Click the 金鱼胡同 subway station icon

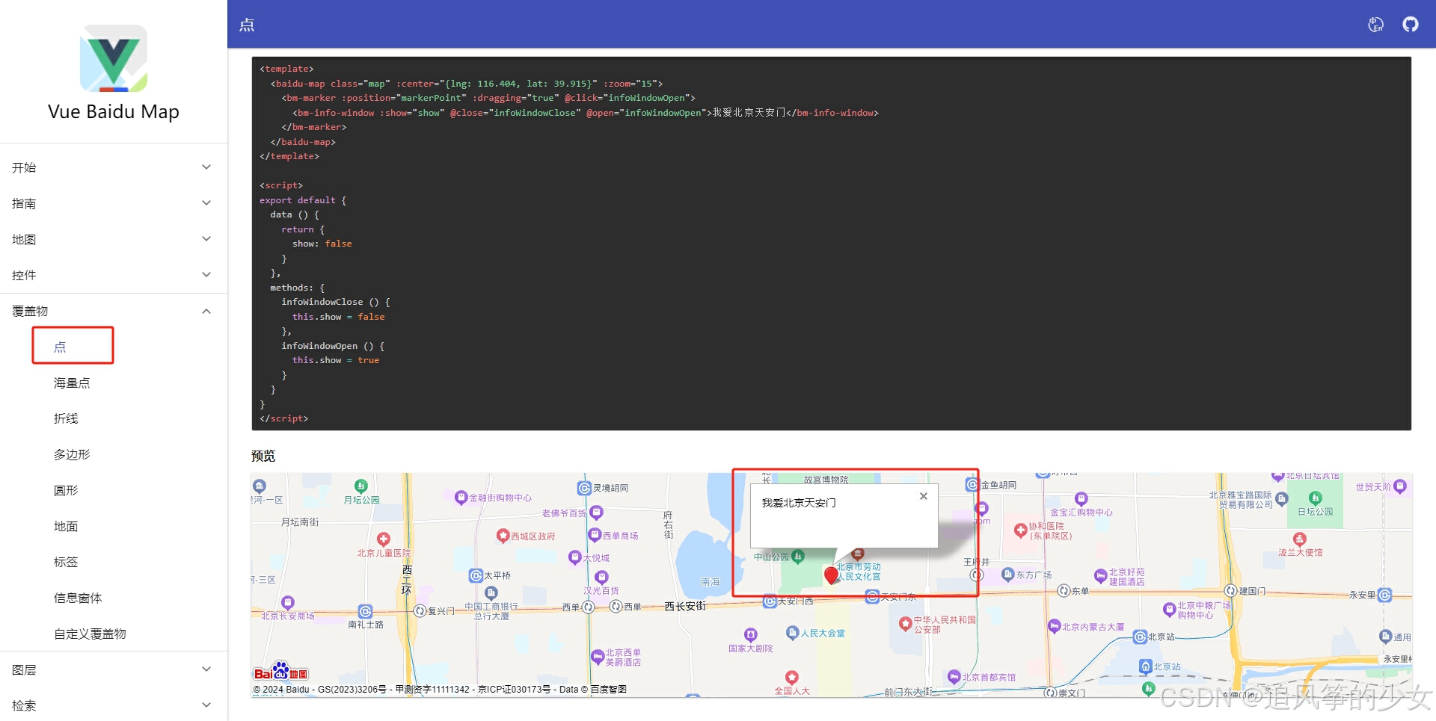pos(972,485)
